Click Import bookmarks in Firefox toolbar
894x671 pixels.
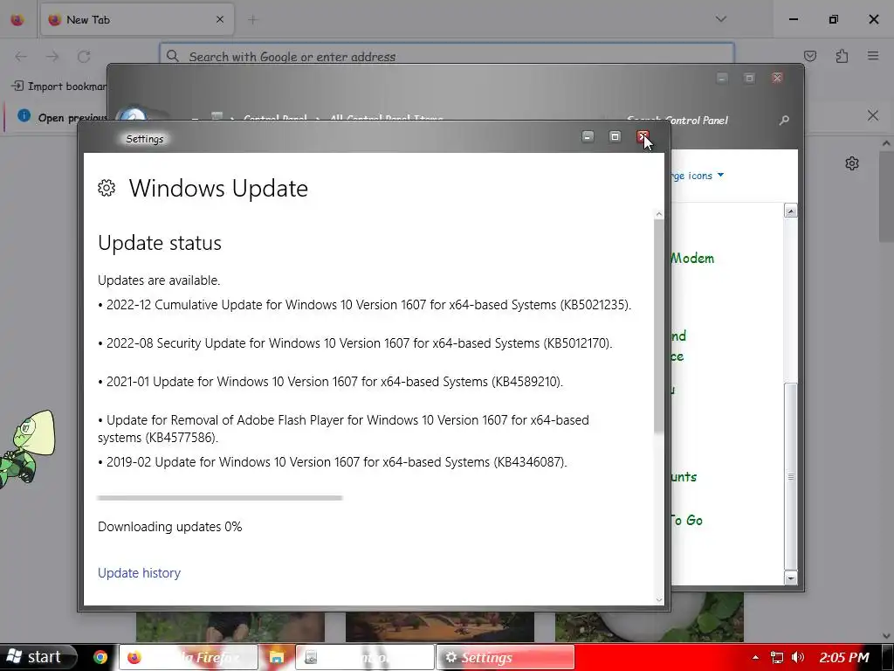58,86
